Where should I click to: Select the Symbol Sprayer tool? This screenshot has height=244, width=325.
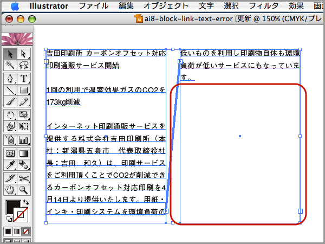tap(10, 140)
